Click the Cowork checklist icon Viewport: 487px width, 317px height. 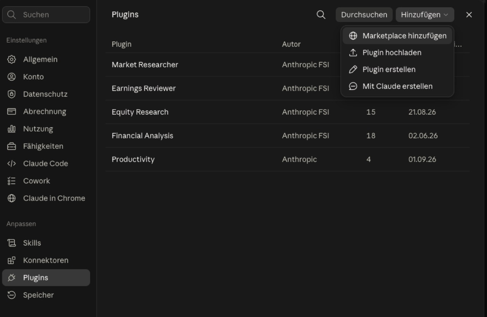[12, 181]
